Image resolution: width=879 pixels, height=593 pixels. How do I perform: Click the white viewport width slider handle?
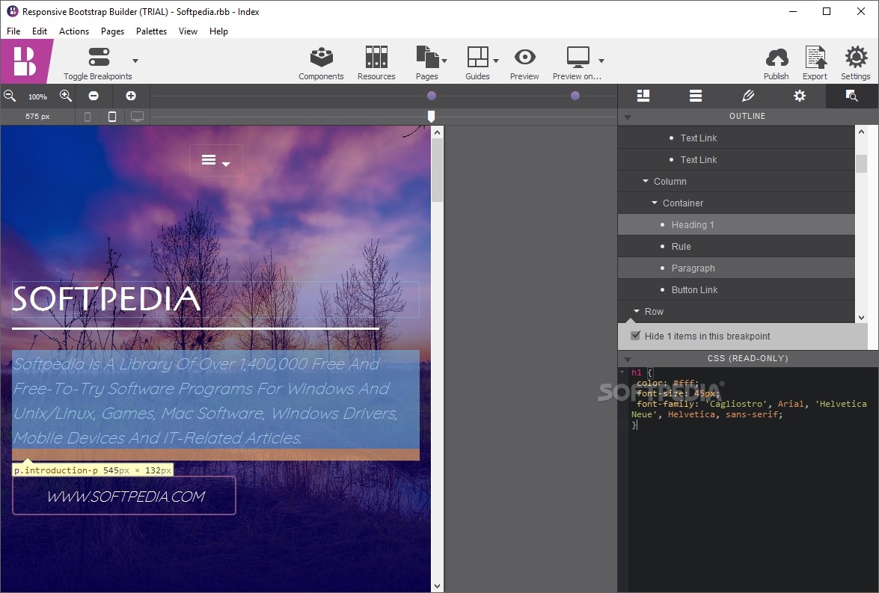431,116
